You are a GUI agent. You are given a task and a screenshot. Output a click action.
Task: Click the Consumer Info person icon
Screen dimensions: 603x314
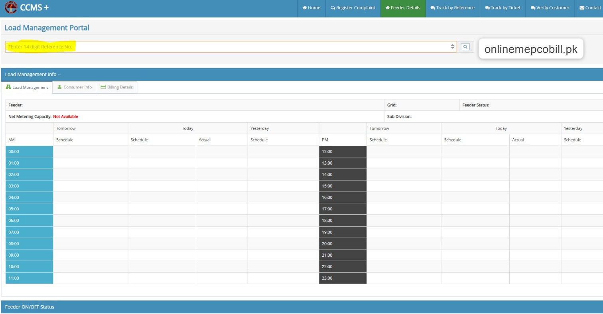(x=59, y=87)
